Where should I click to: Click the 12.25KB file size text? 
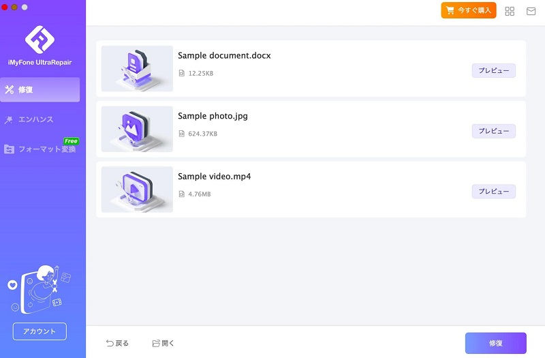(x=201, y=74)
